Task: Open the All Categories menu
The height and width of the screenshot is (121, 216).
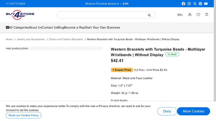Action: coord(17,27)
